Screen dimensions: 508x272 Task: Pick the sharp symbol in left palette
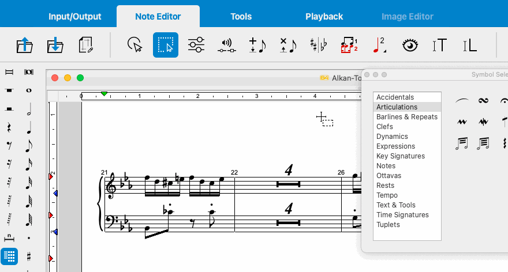click(x=28, y=256)
